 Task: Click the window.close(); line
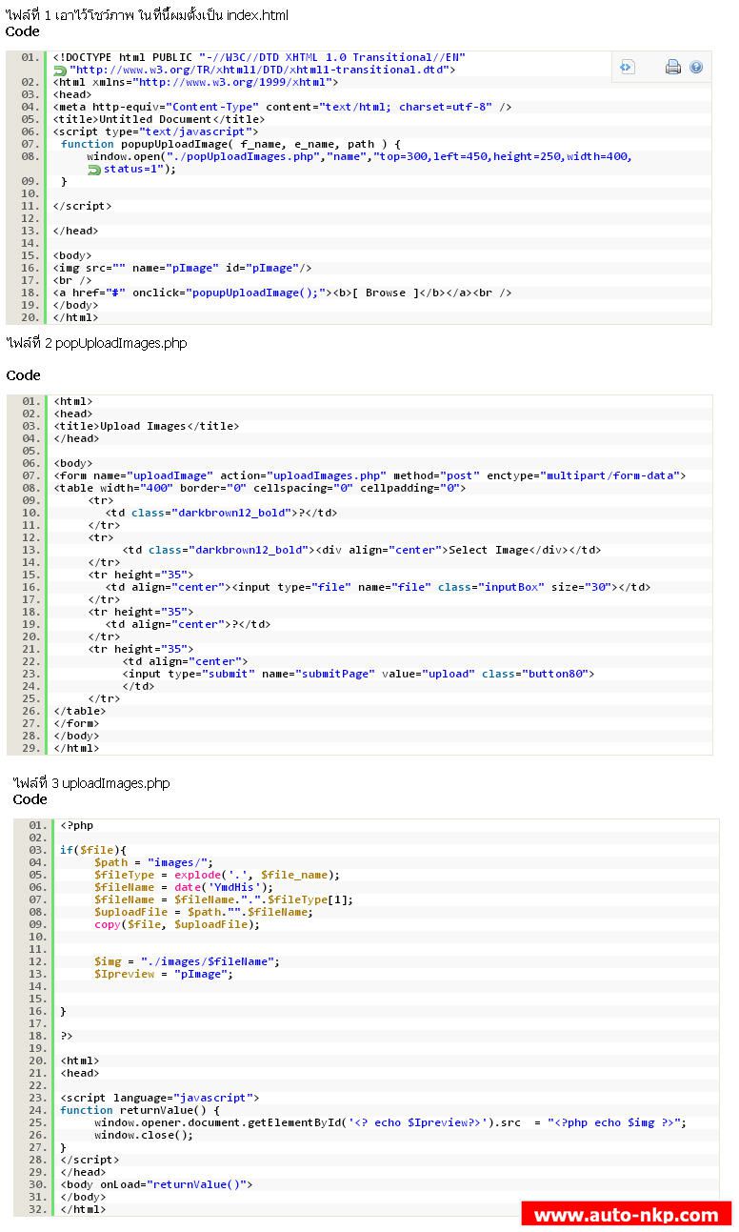click(143, 1135)
